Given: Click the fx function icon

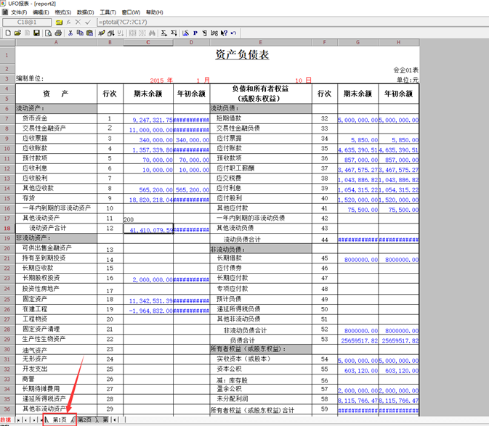Looking at the screenshot, I should click(x=68, y=22).
